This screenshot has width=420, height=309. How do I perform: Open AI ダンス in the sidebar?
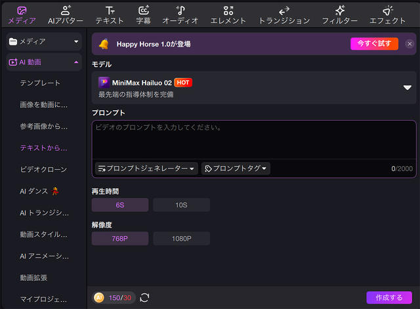coord(39,191)
